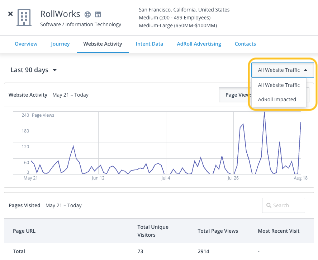Choose All Website Traffic from the list

279,85
